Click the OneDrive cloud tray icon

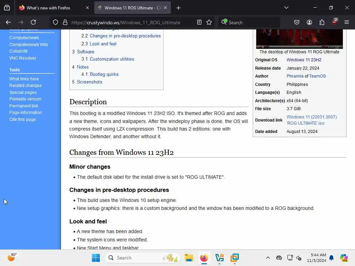[x=279, y=258]
